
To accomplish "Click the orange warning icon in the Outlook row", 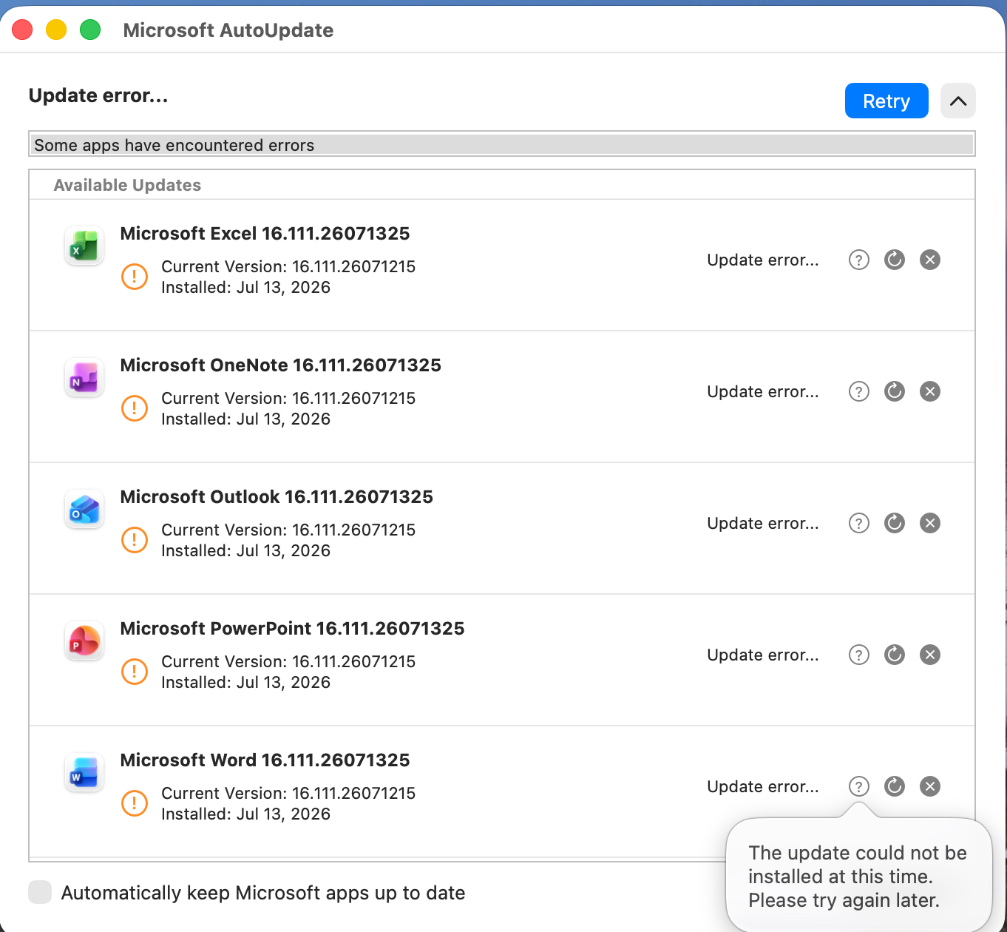I will (x=135, y=540).
